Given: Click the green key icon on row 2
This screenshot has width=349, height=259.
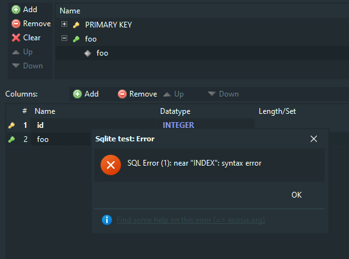Looking at the screenshot, I should pyautogui.click(x=12, y=139).
